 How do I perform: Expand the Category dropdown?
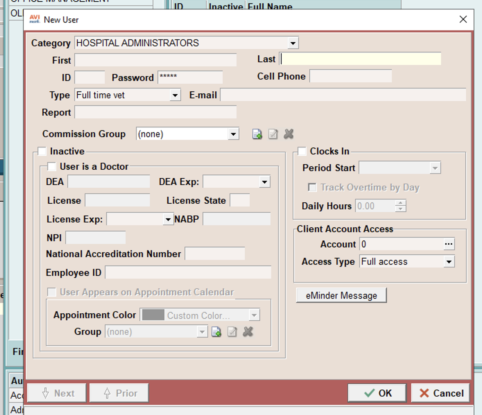(293, 43)
